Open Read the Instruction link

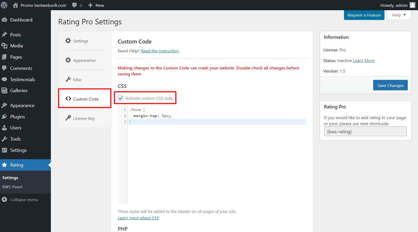(160, 51)
